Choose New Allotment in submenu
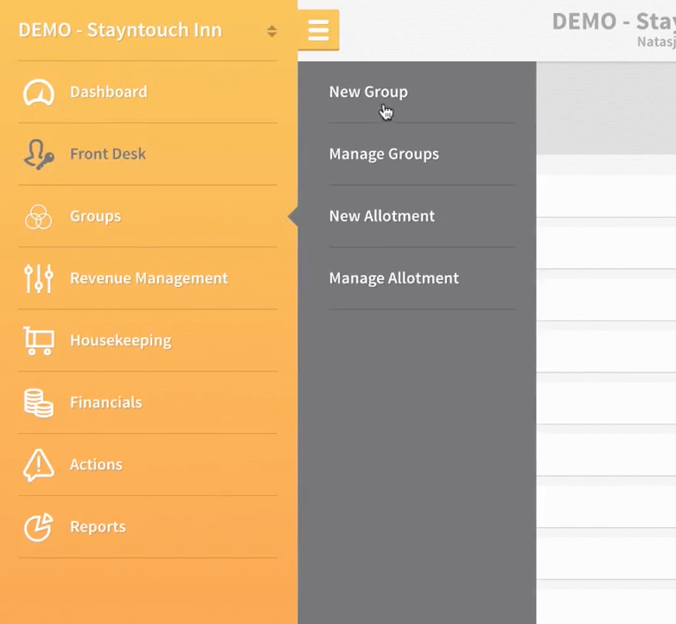The width and height of the screenshot is (676, 624). point(381,216)
